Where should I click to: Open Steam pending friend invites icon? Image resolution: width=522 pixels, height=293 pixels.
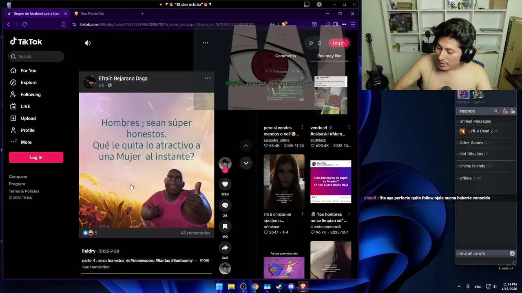505,111
